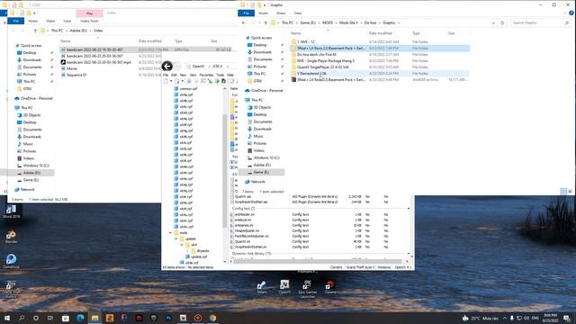Open the Garena desktop shortcut
The height and width of the screenshot is (324, 576).
pyautogui.click(x=330, y=287)
